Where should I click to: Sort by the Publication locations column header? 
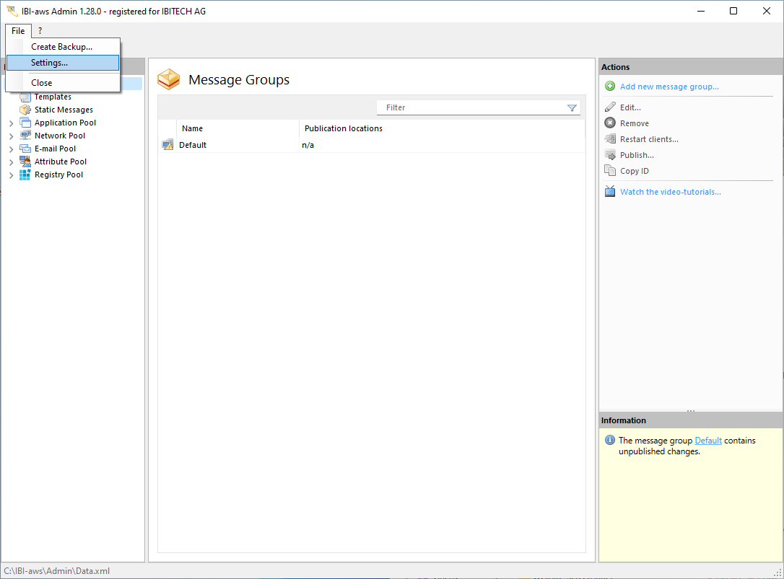344,128
